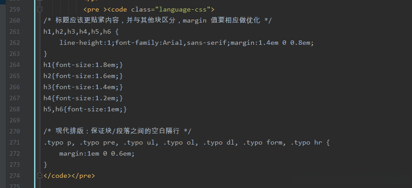Click line number 260 in the gutter
The height and width of the screenshot is (188, 412).
(x=14, y=20)
